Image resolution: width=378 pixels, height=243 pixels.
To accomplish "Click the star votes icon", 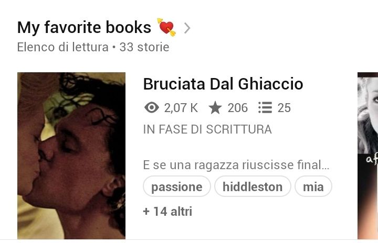I will (215, 107).
